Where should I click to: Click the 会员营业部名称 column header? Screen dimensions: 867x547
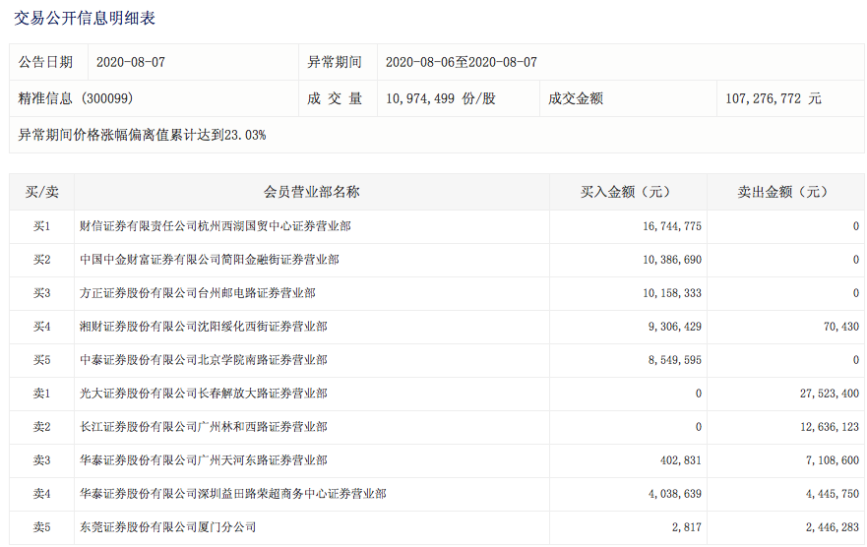(x=311, y=192)
